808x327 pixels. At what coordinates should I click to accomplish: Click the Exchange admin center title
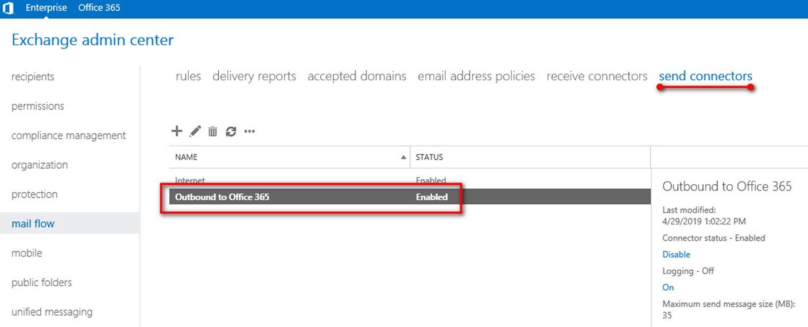click(x=92, y=40)
